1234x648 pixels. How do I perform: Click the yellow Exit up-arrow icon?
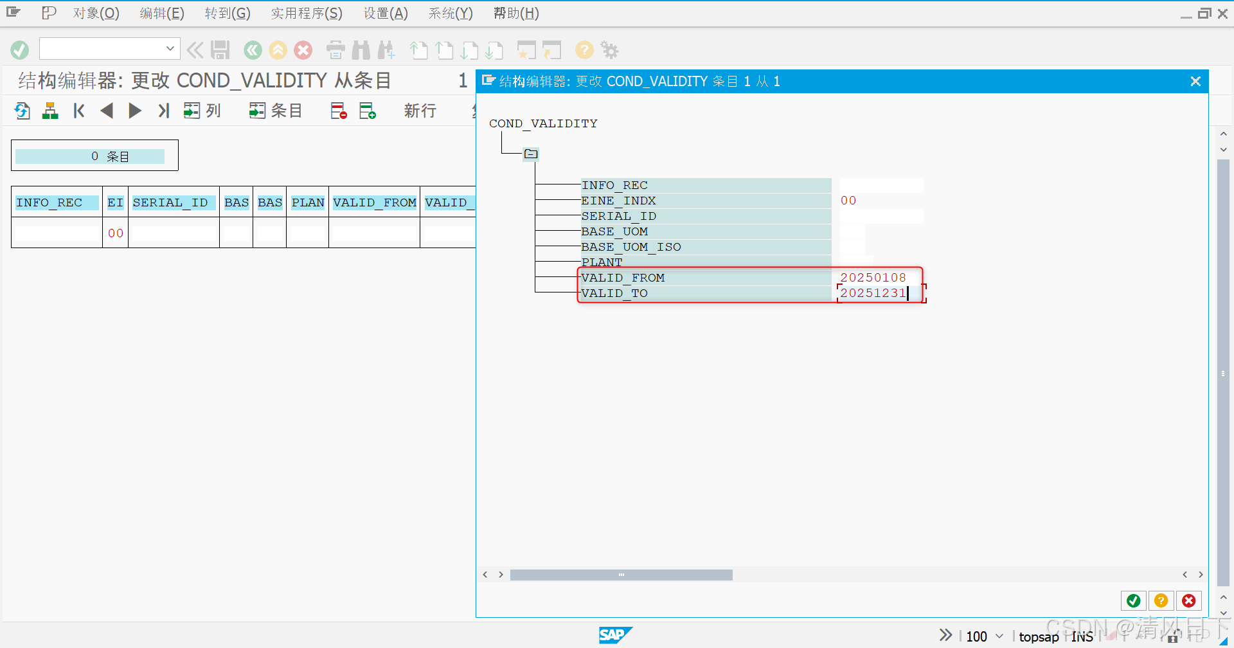[278, 50]
